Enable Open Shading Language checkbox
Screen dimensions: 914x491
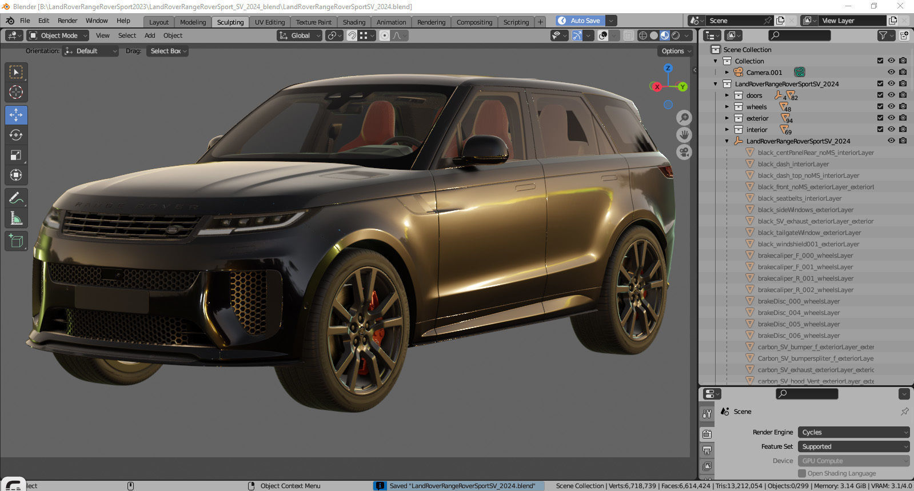[802, 473]
